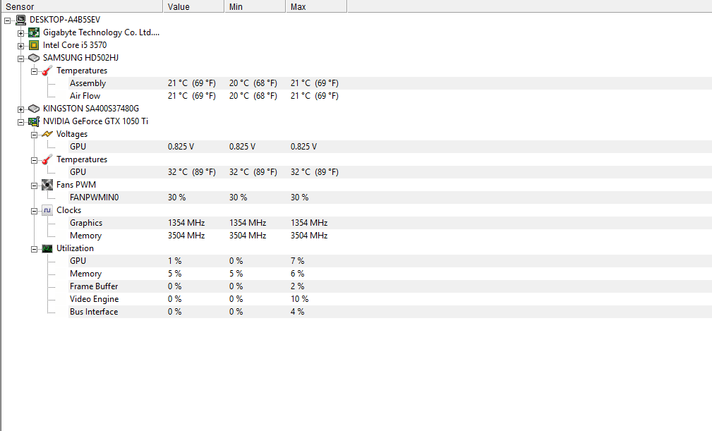Expand the KINGSTON SA400S37480G node
This screenshot has height=431, width=712.
pyautogui.click(x=21, y=109)
